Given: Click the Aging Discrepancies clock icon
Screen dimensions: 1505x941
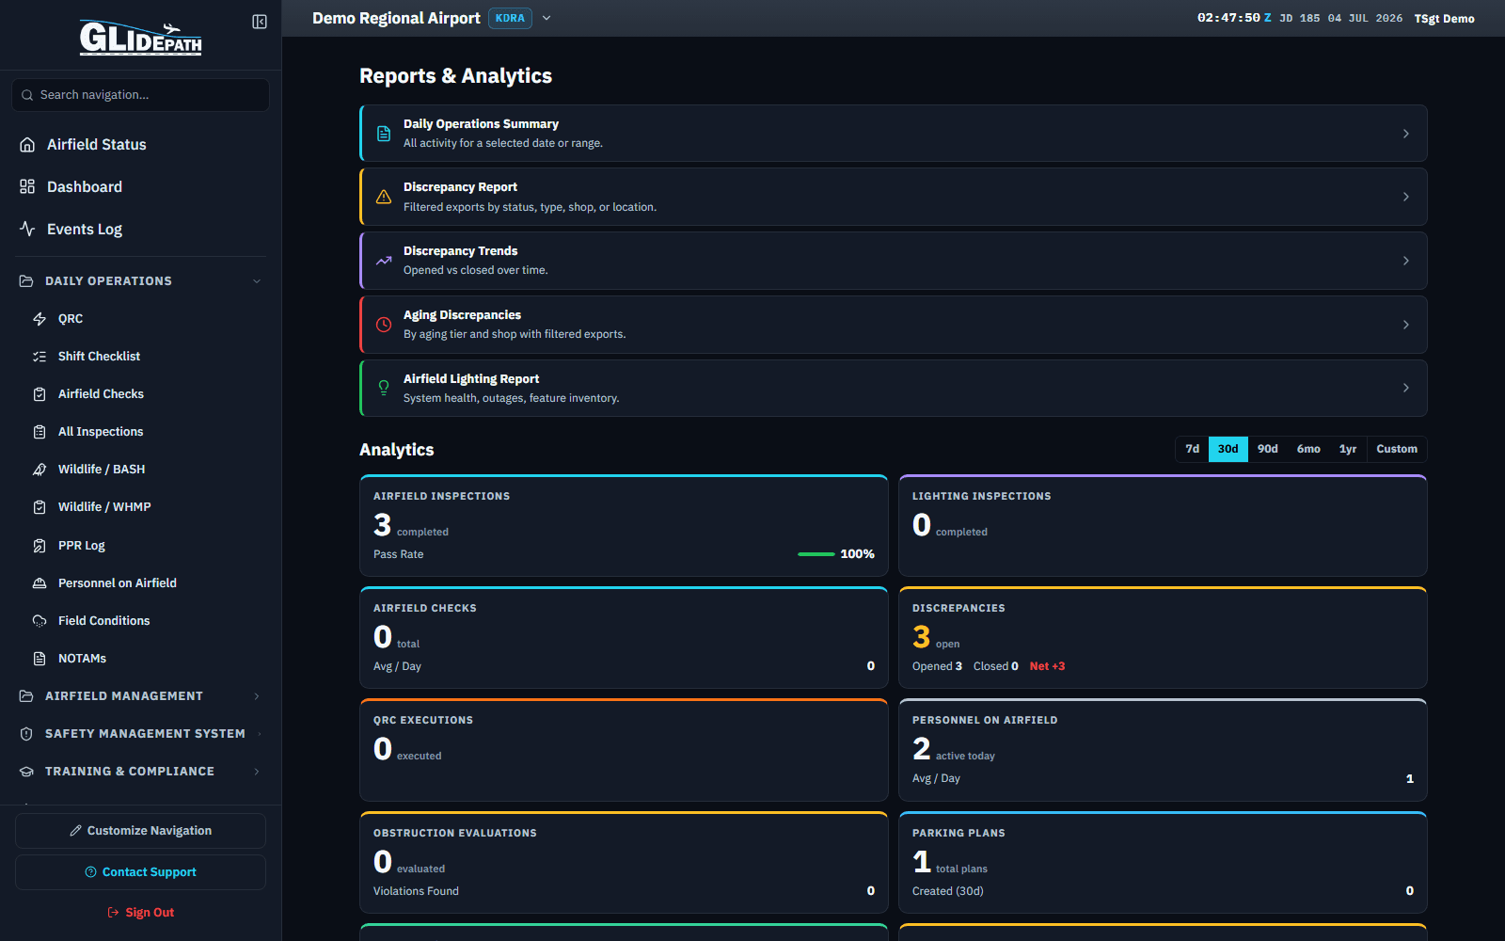Looking at the screenshot, I should pyautogui.click(x=384, y=325).
